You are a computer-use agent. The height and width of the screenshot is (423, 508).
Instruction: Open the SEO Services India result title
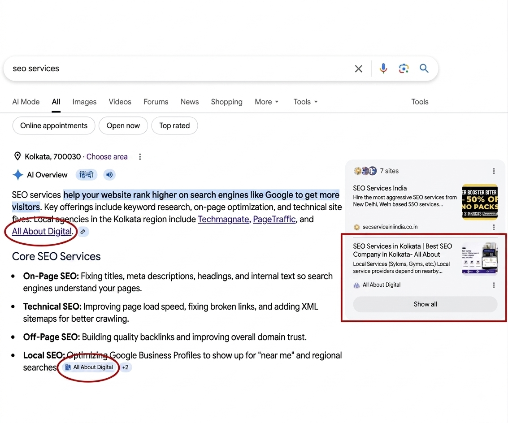(380, 188)
